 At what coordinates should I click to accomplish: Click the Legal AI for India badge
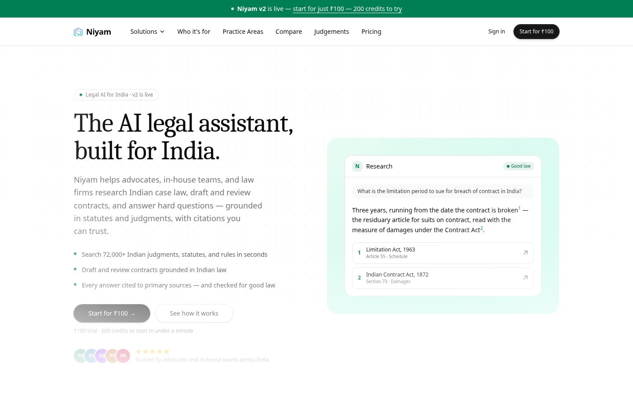coord(116,95)
